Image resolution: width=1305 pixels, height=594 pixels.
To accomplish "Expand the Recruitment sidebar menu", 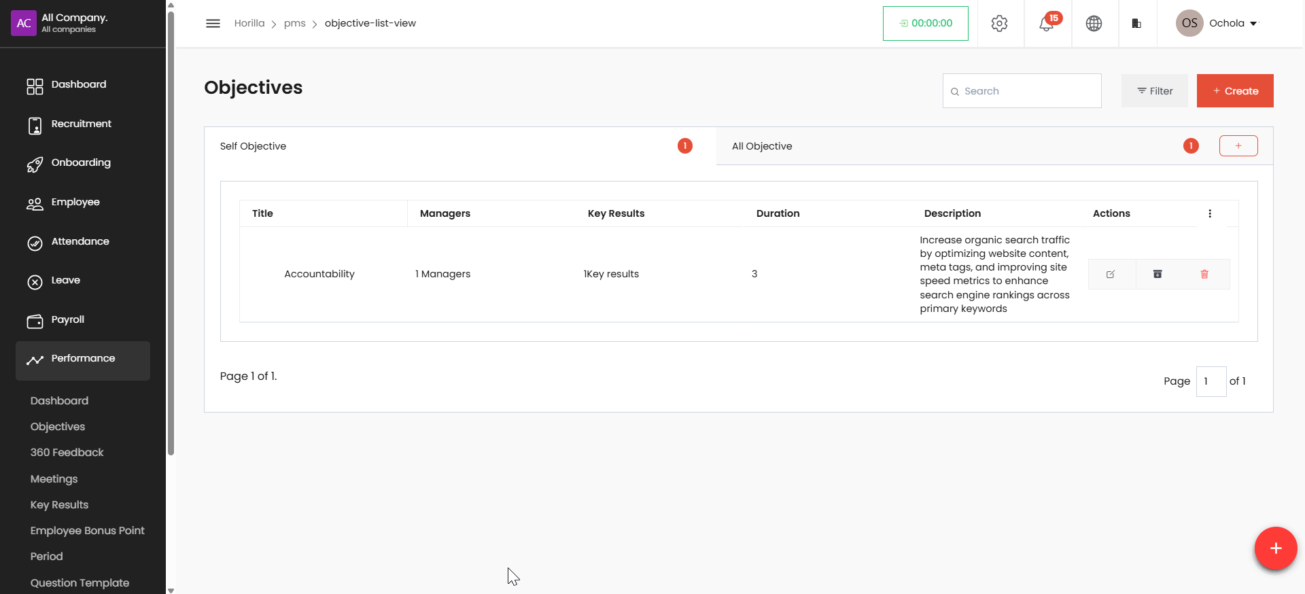I will pos(83,124).
